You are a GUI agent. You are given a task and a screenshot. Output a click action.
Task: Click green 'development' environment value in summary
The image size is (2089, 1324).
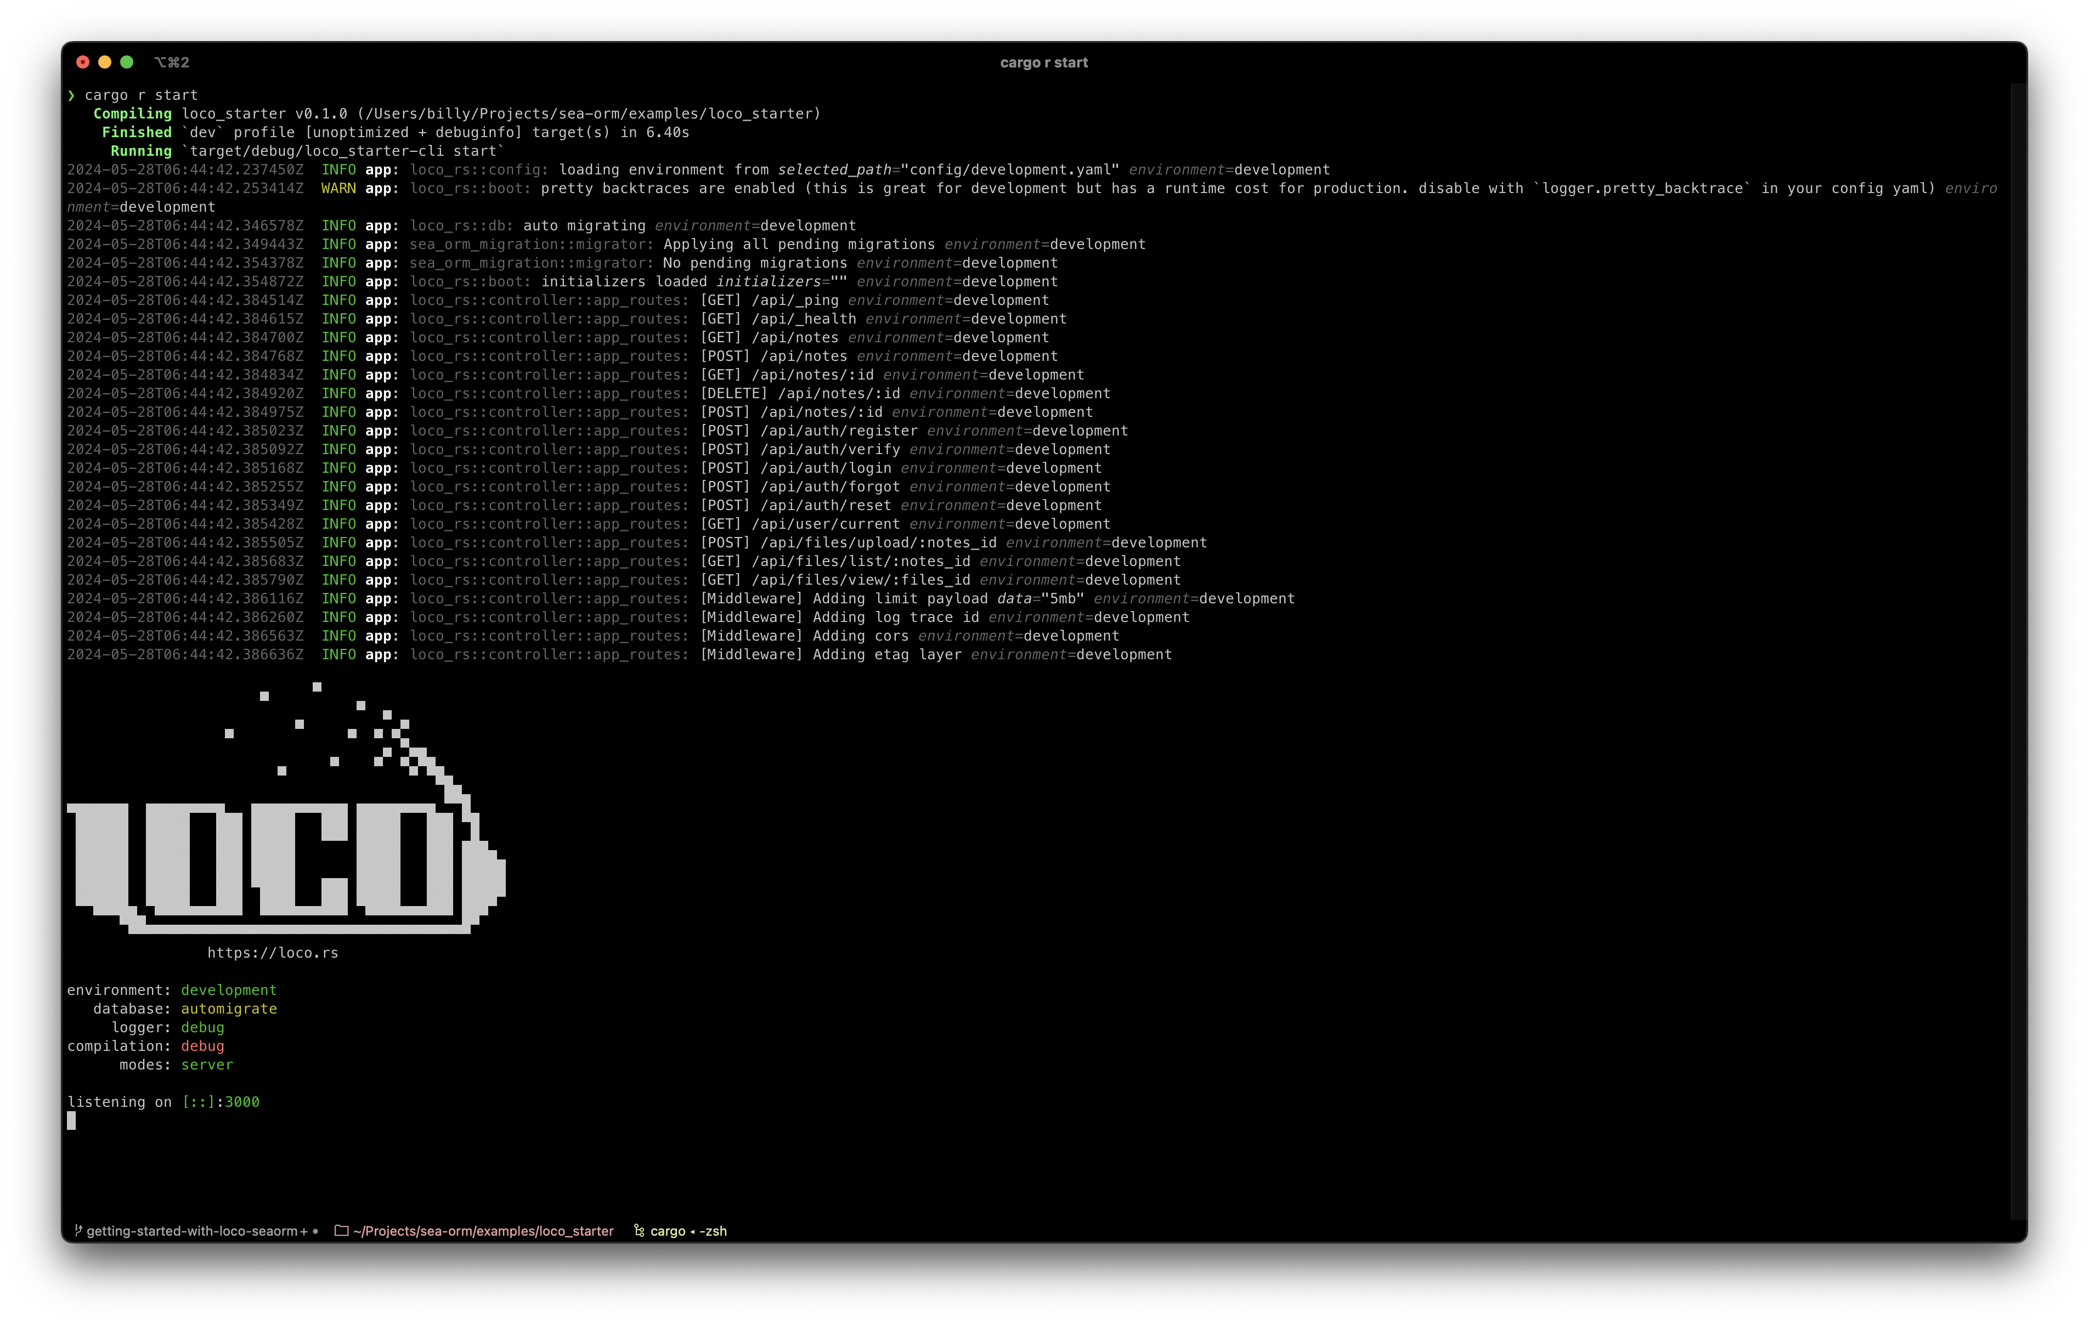(229, 990)
